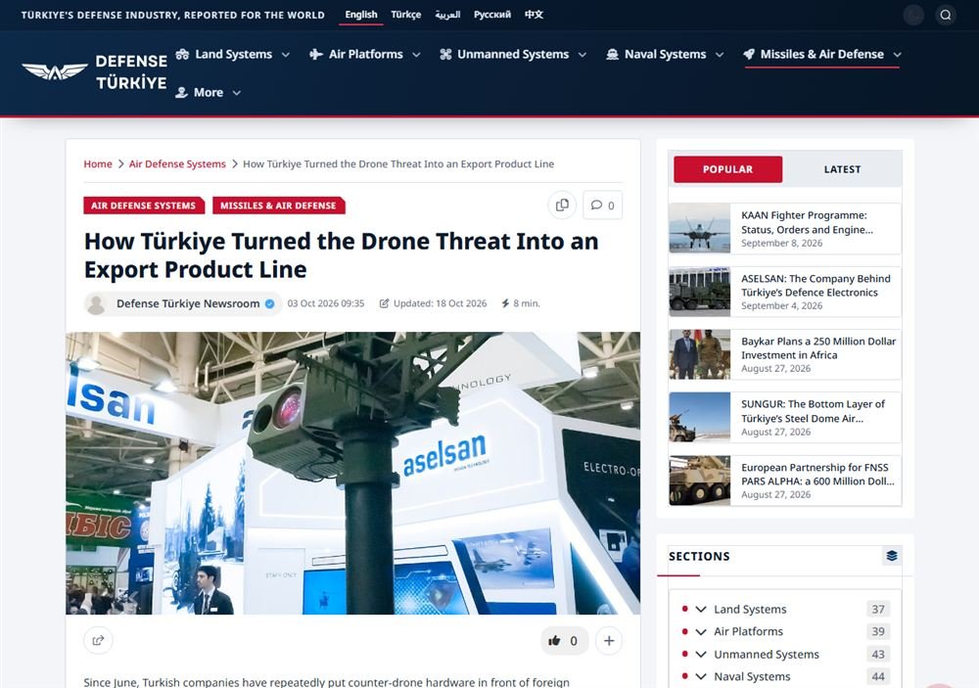Click the Land Systems vehicle icon
This screenshot has height=688, width=979.
point(182,55)
